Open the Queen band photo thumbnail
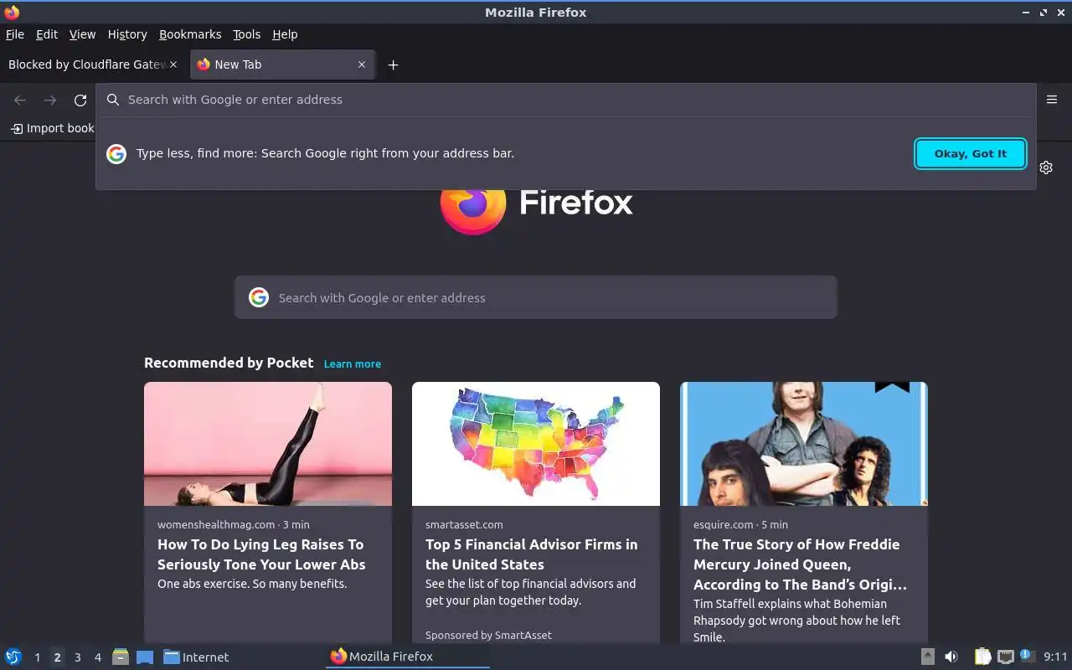 [804, 444]
